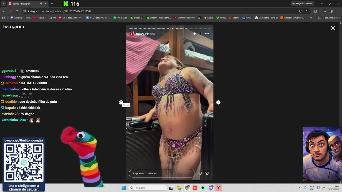Click the story progress bar

click(x=170, y=28)
